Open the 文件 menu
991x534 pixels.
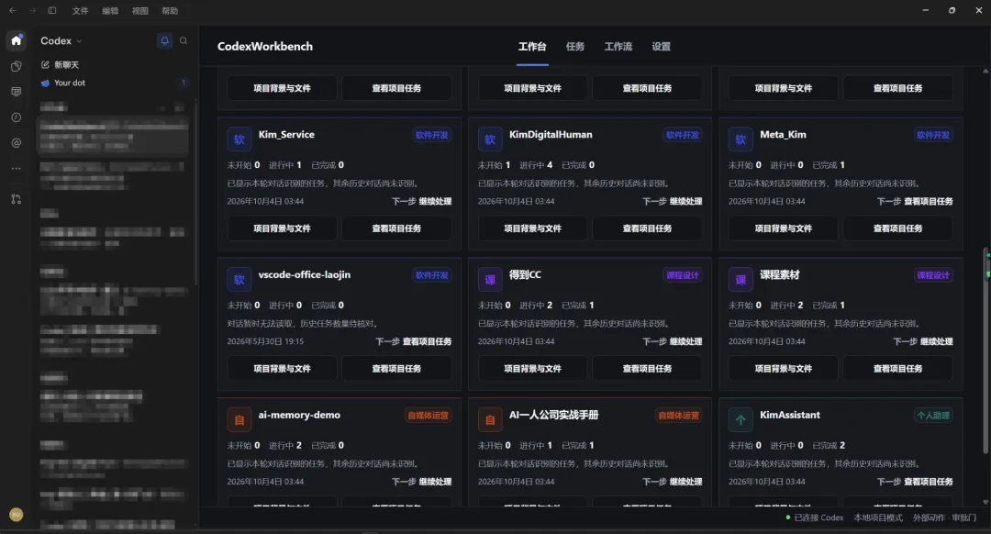(80, 11)
